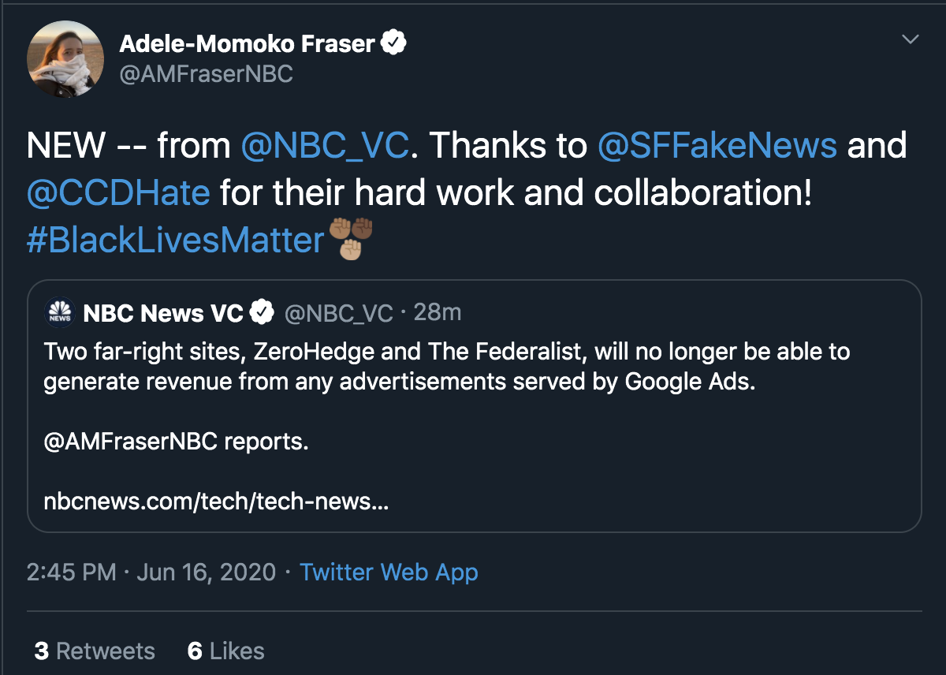Screen dimensions: 946x675
Task: Follow the nbcnews.com/tech/tech-news link
Action: (x=215, y=501)
